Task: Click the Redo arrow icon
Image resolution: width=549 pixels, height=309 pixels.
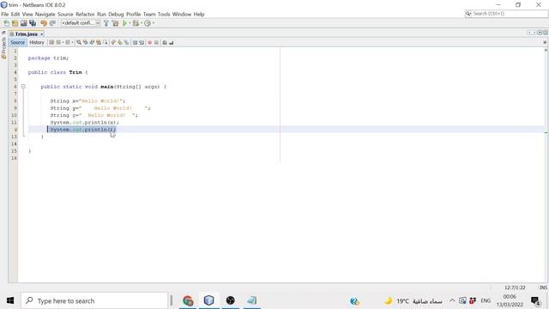Action: click(x=52, y=23)
